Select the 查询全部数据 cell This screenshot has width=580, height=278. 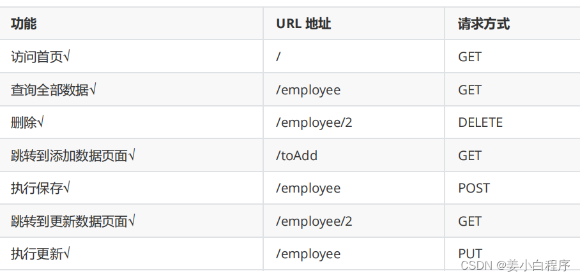[54, 90]
